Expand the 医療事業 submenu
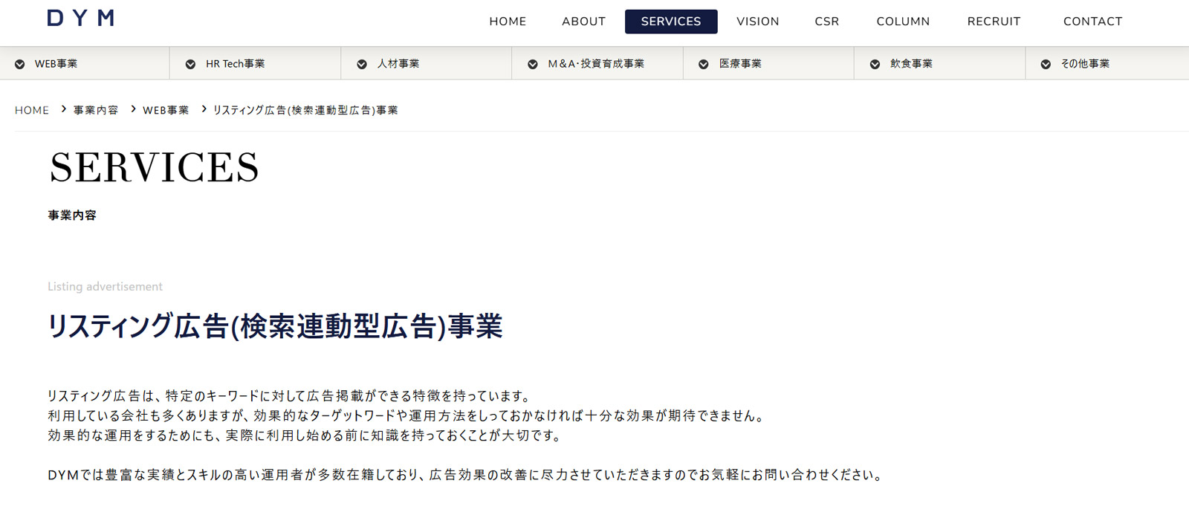This screenshot has height=518, width=1189. (x=768, y=64)
